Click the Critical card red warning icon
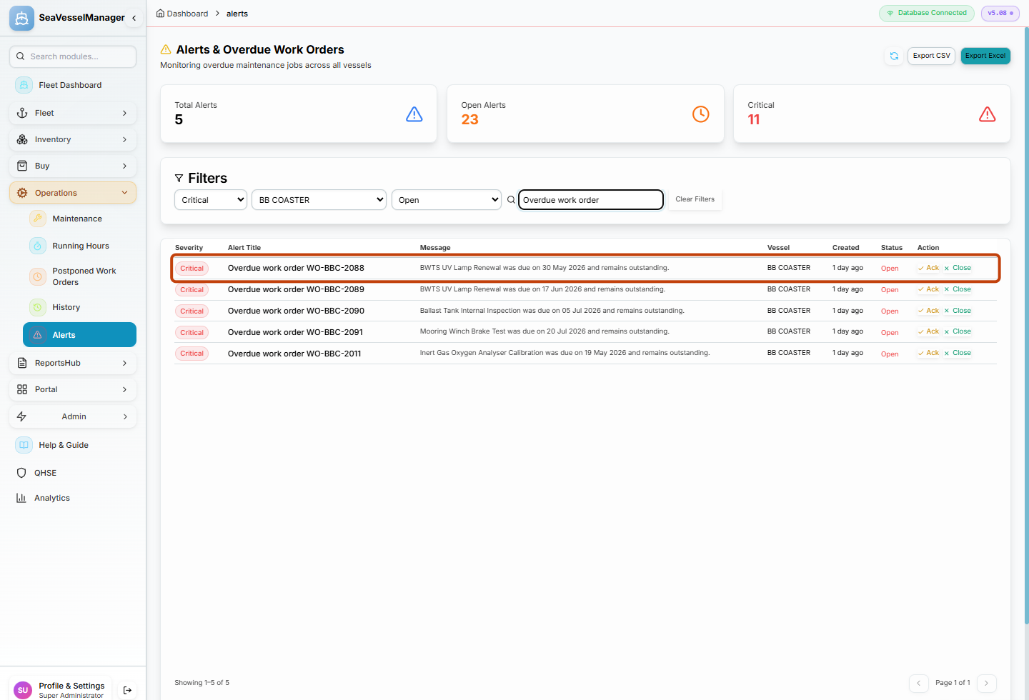Viewport: 1029px width, 700px height. click(x=988, y=114)
